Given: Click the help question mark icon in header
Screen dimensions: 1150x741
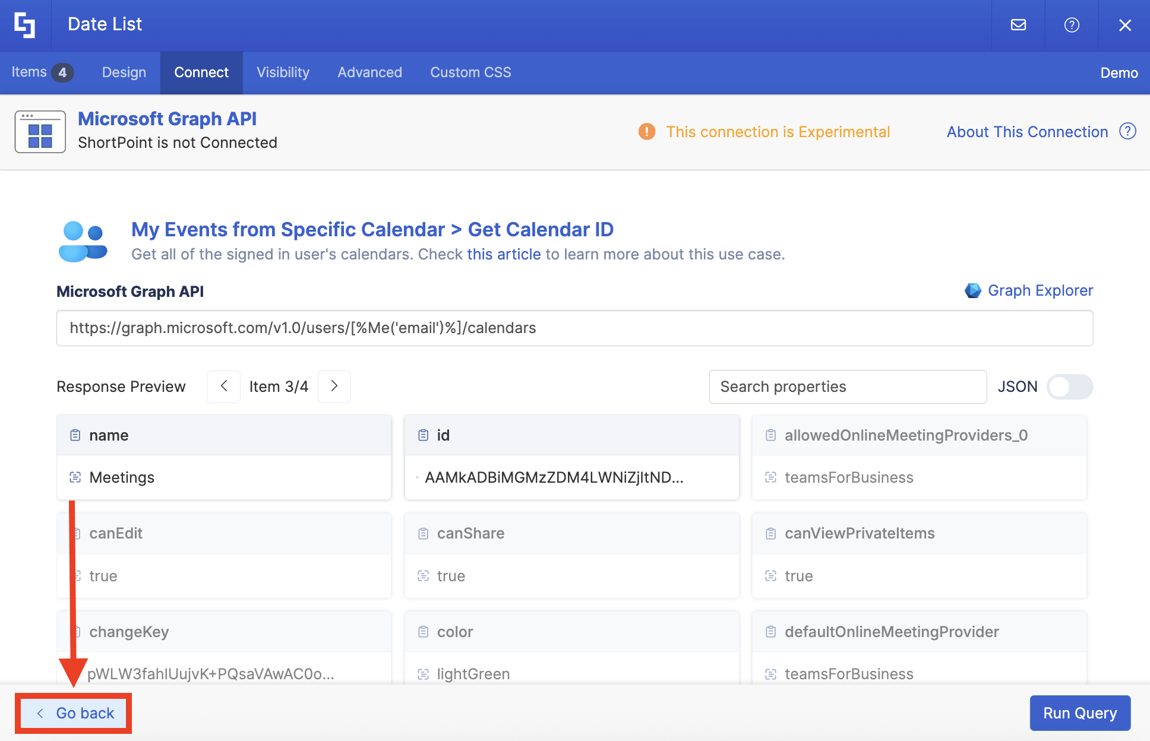Looking at the screenshot, I should [1072, 25].
